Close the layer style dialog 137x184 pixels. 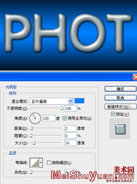pyautogui.click(x=135, y=77)
